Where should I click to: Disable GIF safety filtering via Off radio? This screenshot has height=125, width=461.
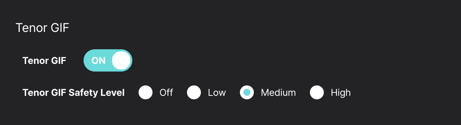coord(146,92)
